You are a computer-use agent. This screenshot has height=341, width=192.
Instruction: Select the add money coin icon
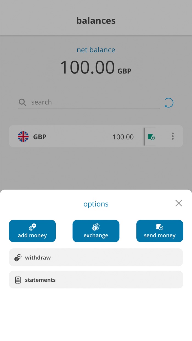32,227
